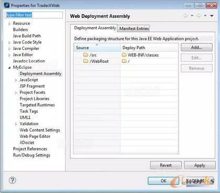Select the Java Editor label

point(23,55)
